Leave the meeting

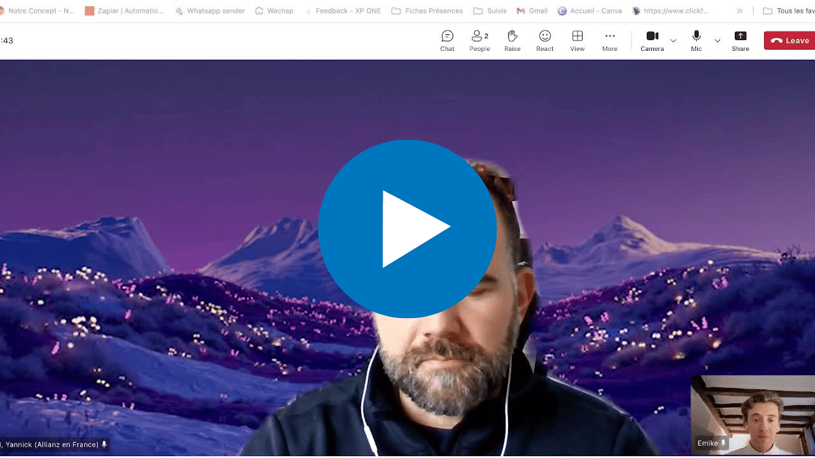click(790, 41)
